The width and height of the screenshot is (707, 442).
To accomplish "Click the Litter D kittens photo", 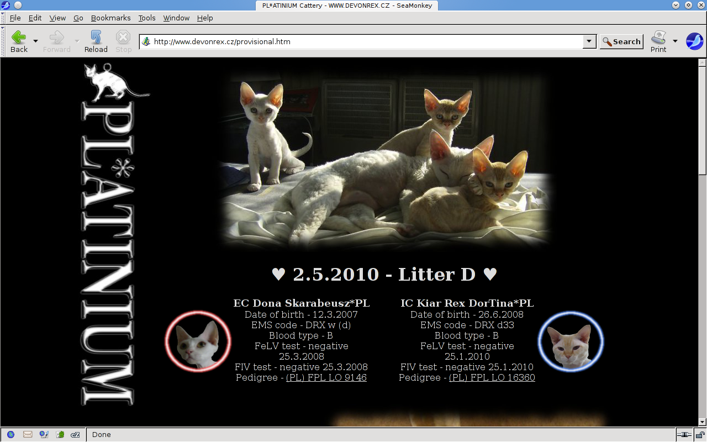I will (x=385, y=160).
